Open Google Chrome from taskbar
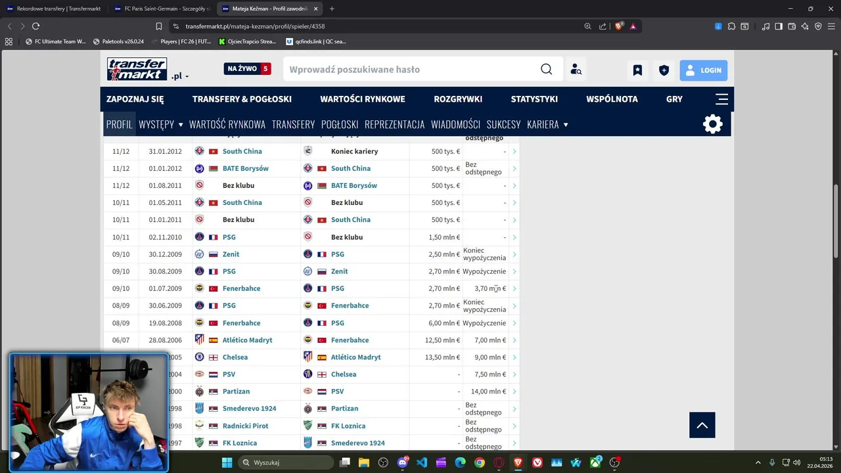This screenshot has height=473, width=841. [480, 462]
